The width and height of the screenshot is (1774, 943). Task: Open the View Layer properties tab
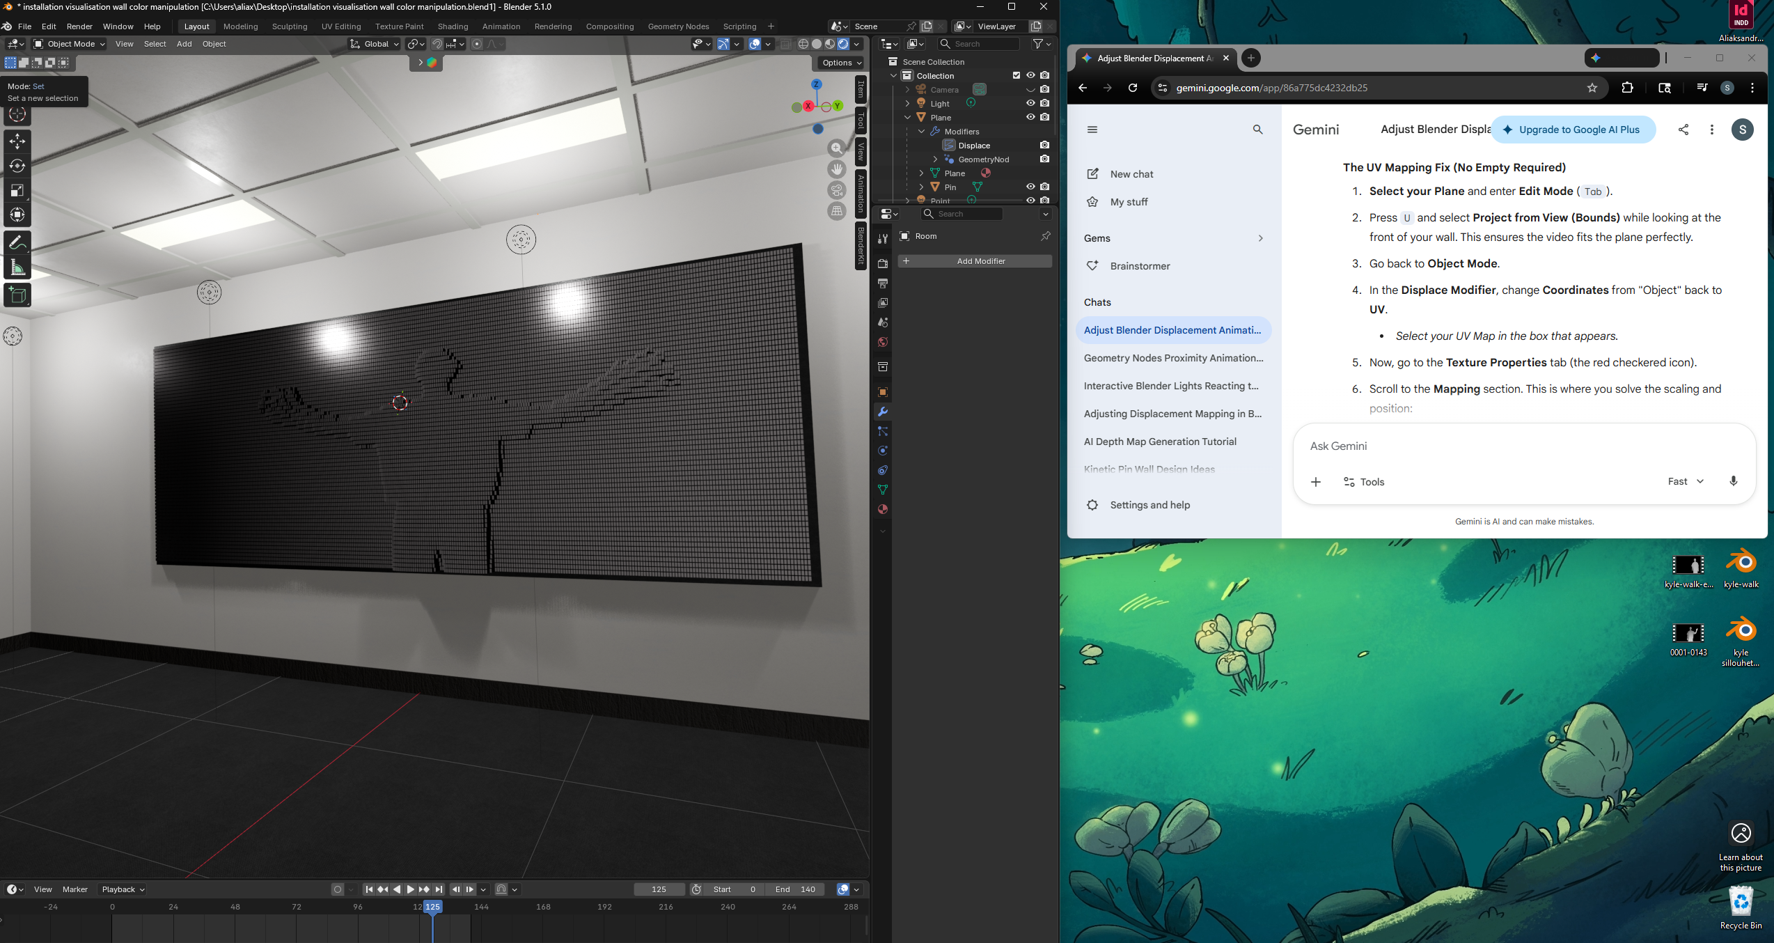pos(883,303)
